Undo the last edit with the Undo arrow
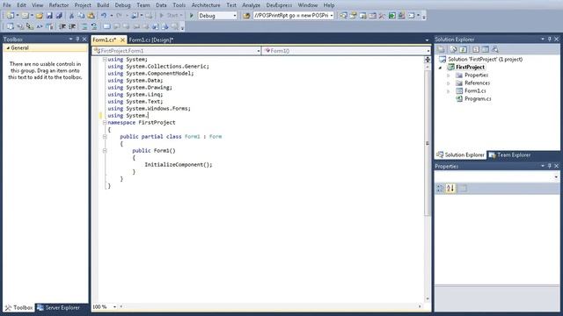Image resolution: width=563 pixels, height=316 pixels. click(x=104, y=16)
